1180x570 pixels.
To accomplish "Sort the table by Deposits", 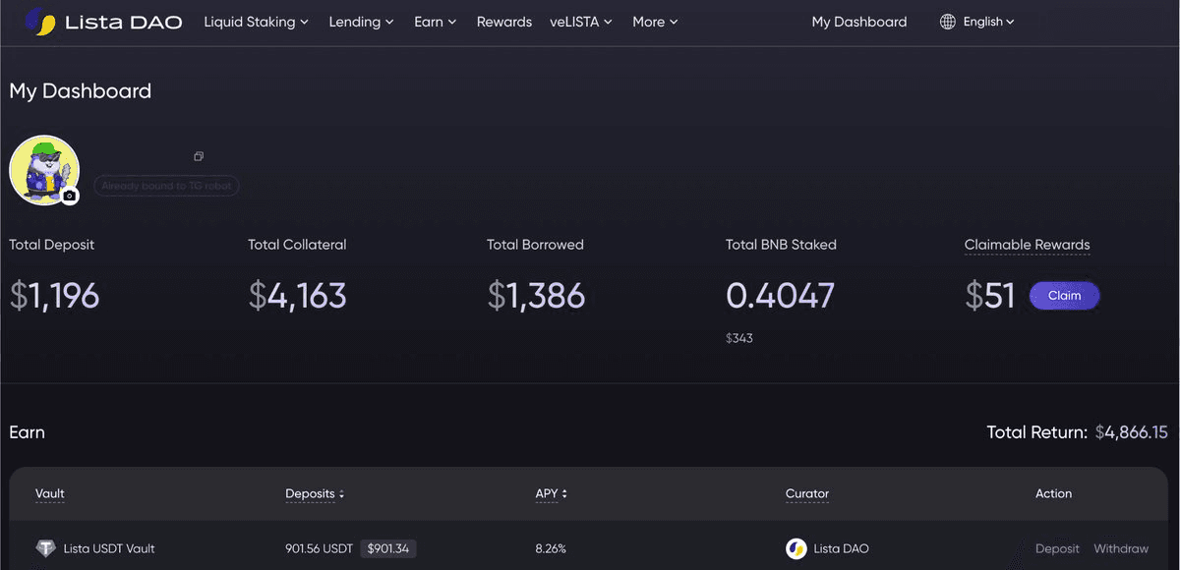I will click(315, 493).
